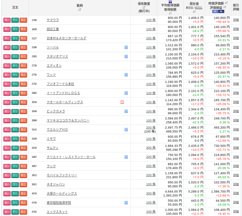Screen dimensions: 242x216
Task: Sell マツキヨココカラ with the 売り button
Action: coord(15,120)
